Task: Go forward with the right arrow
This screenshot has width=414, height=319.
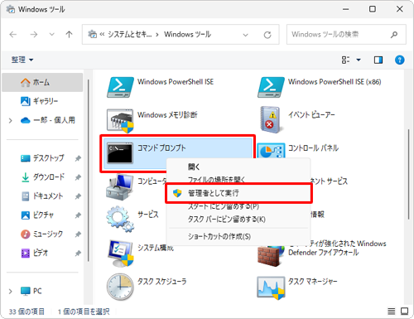Action: click(x=34, y=35)
